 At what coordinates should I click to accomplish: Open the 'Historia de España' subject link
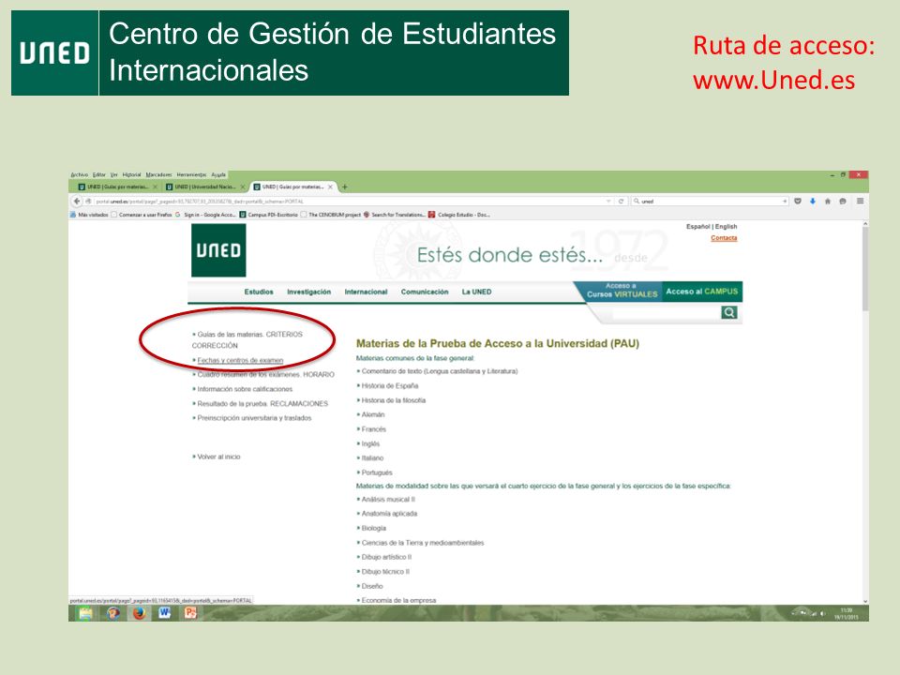point(390,385)
